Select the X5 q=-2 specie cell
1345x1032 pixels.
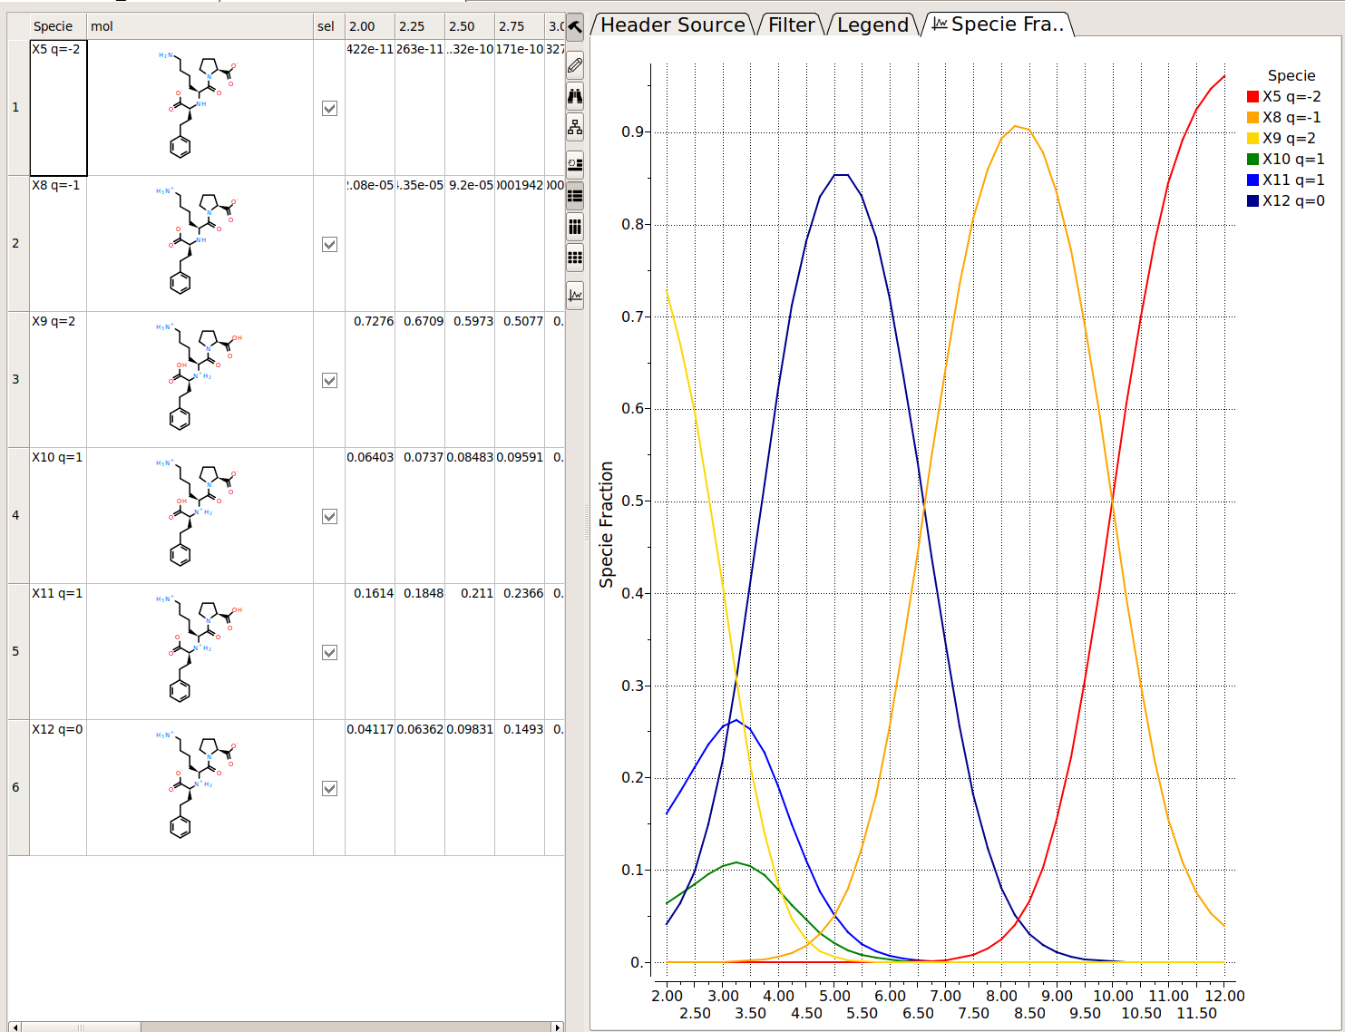point(58,108)
